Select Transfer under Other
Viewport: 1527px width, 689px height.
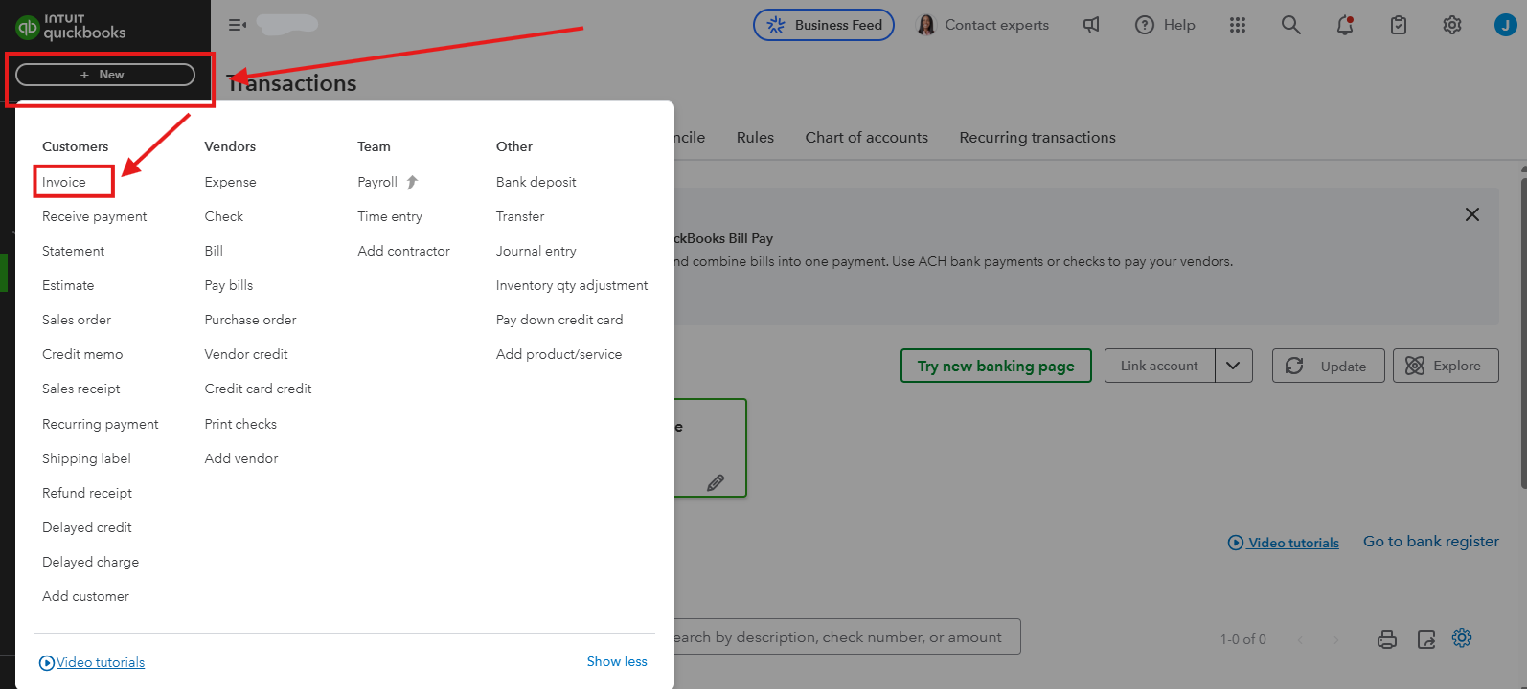pyautogui.click(x=520, y=216)
